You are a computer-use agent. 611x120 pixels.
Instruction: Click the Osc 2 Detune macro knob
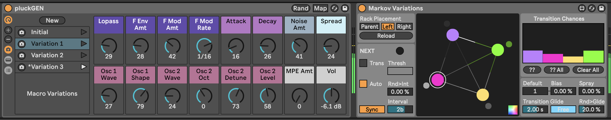(236, 96)
